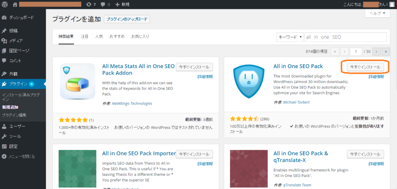This screenshot has height=189, width=397.
Task: Open 詳細情報 for All in One SEO Pack
Action: (376, 77)
